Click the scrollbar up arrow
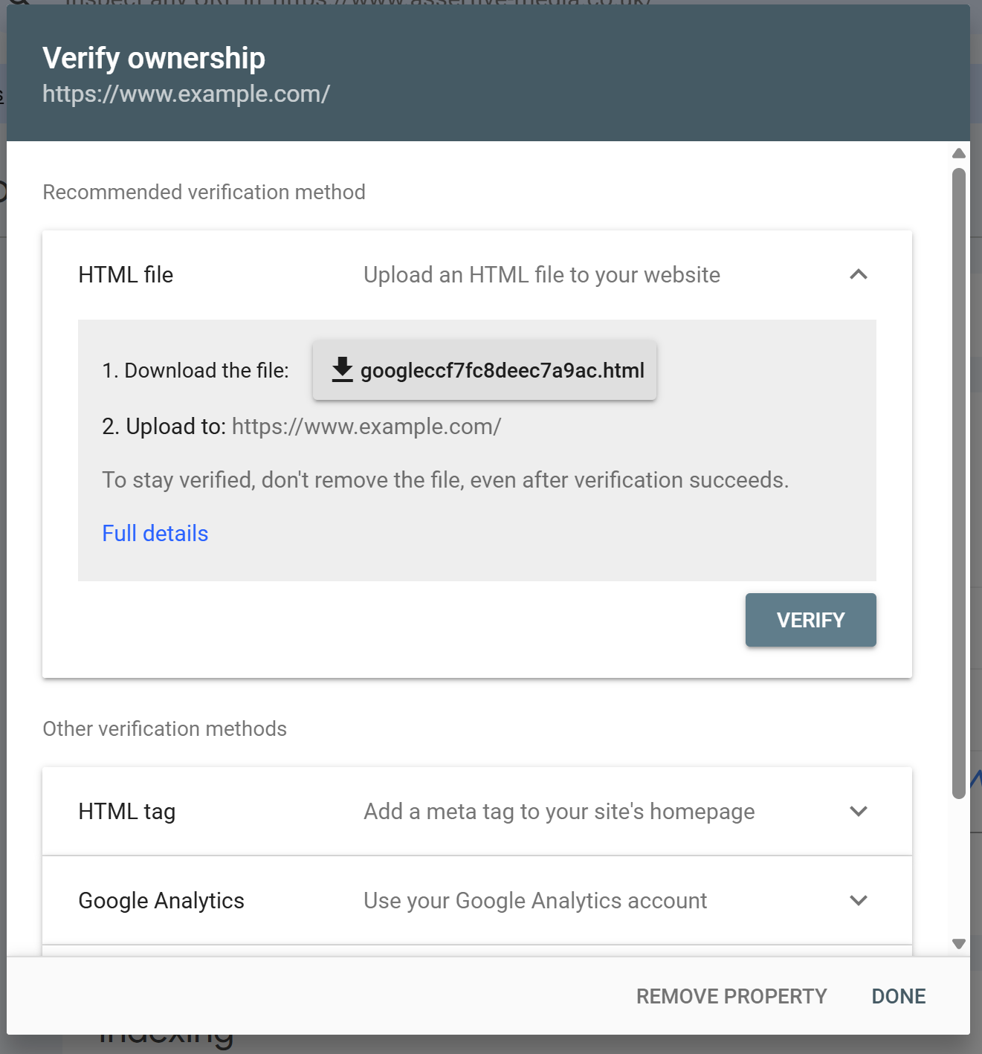The height and width of the screenshot is (1054, 982). 958,153
